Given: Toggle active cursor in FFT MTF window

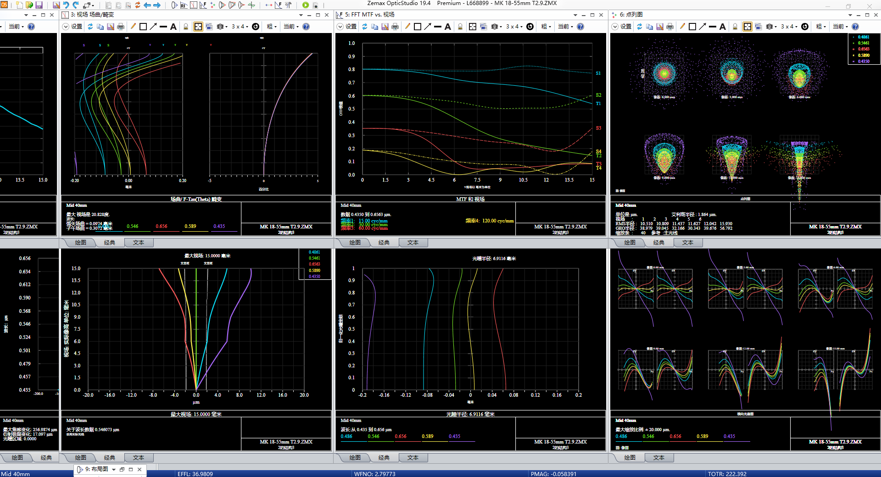Looking at the screenshot, I should [x=473, y=27].
